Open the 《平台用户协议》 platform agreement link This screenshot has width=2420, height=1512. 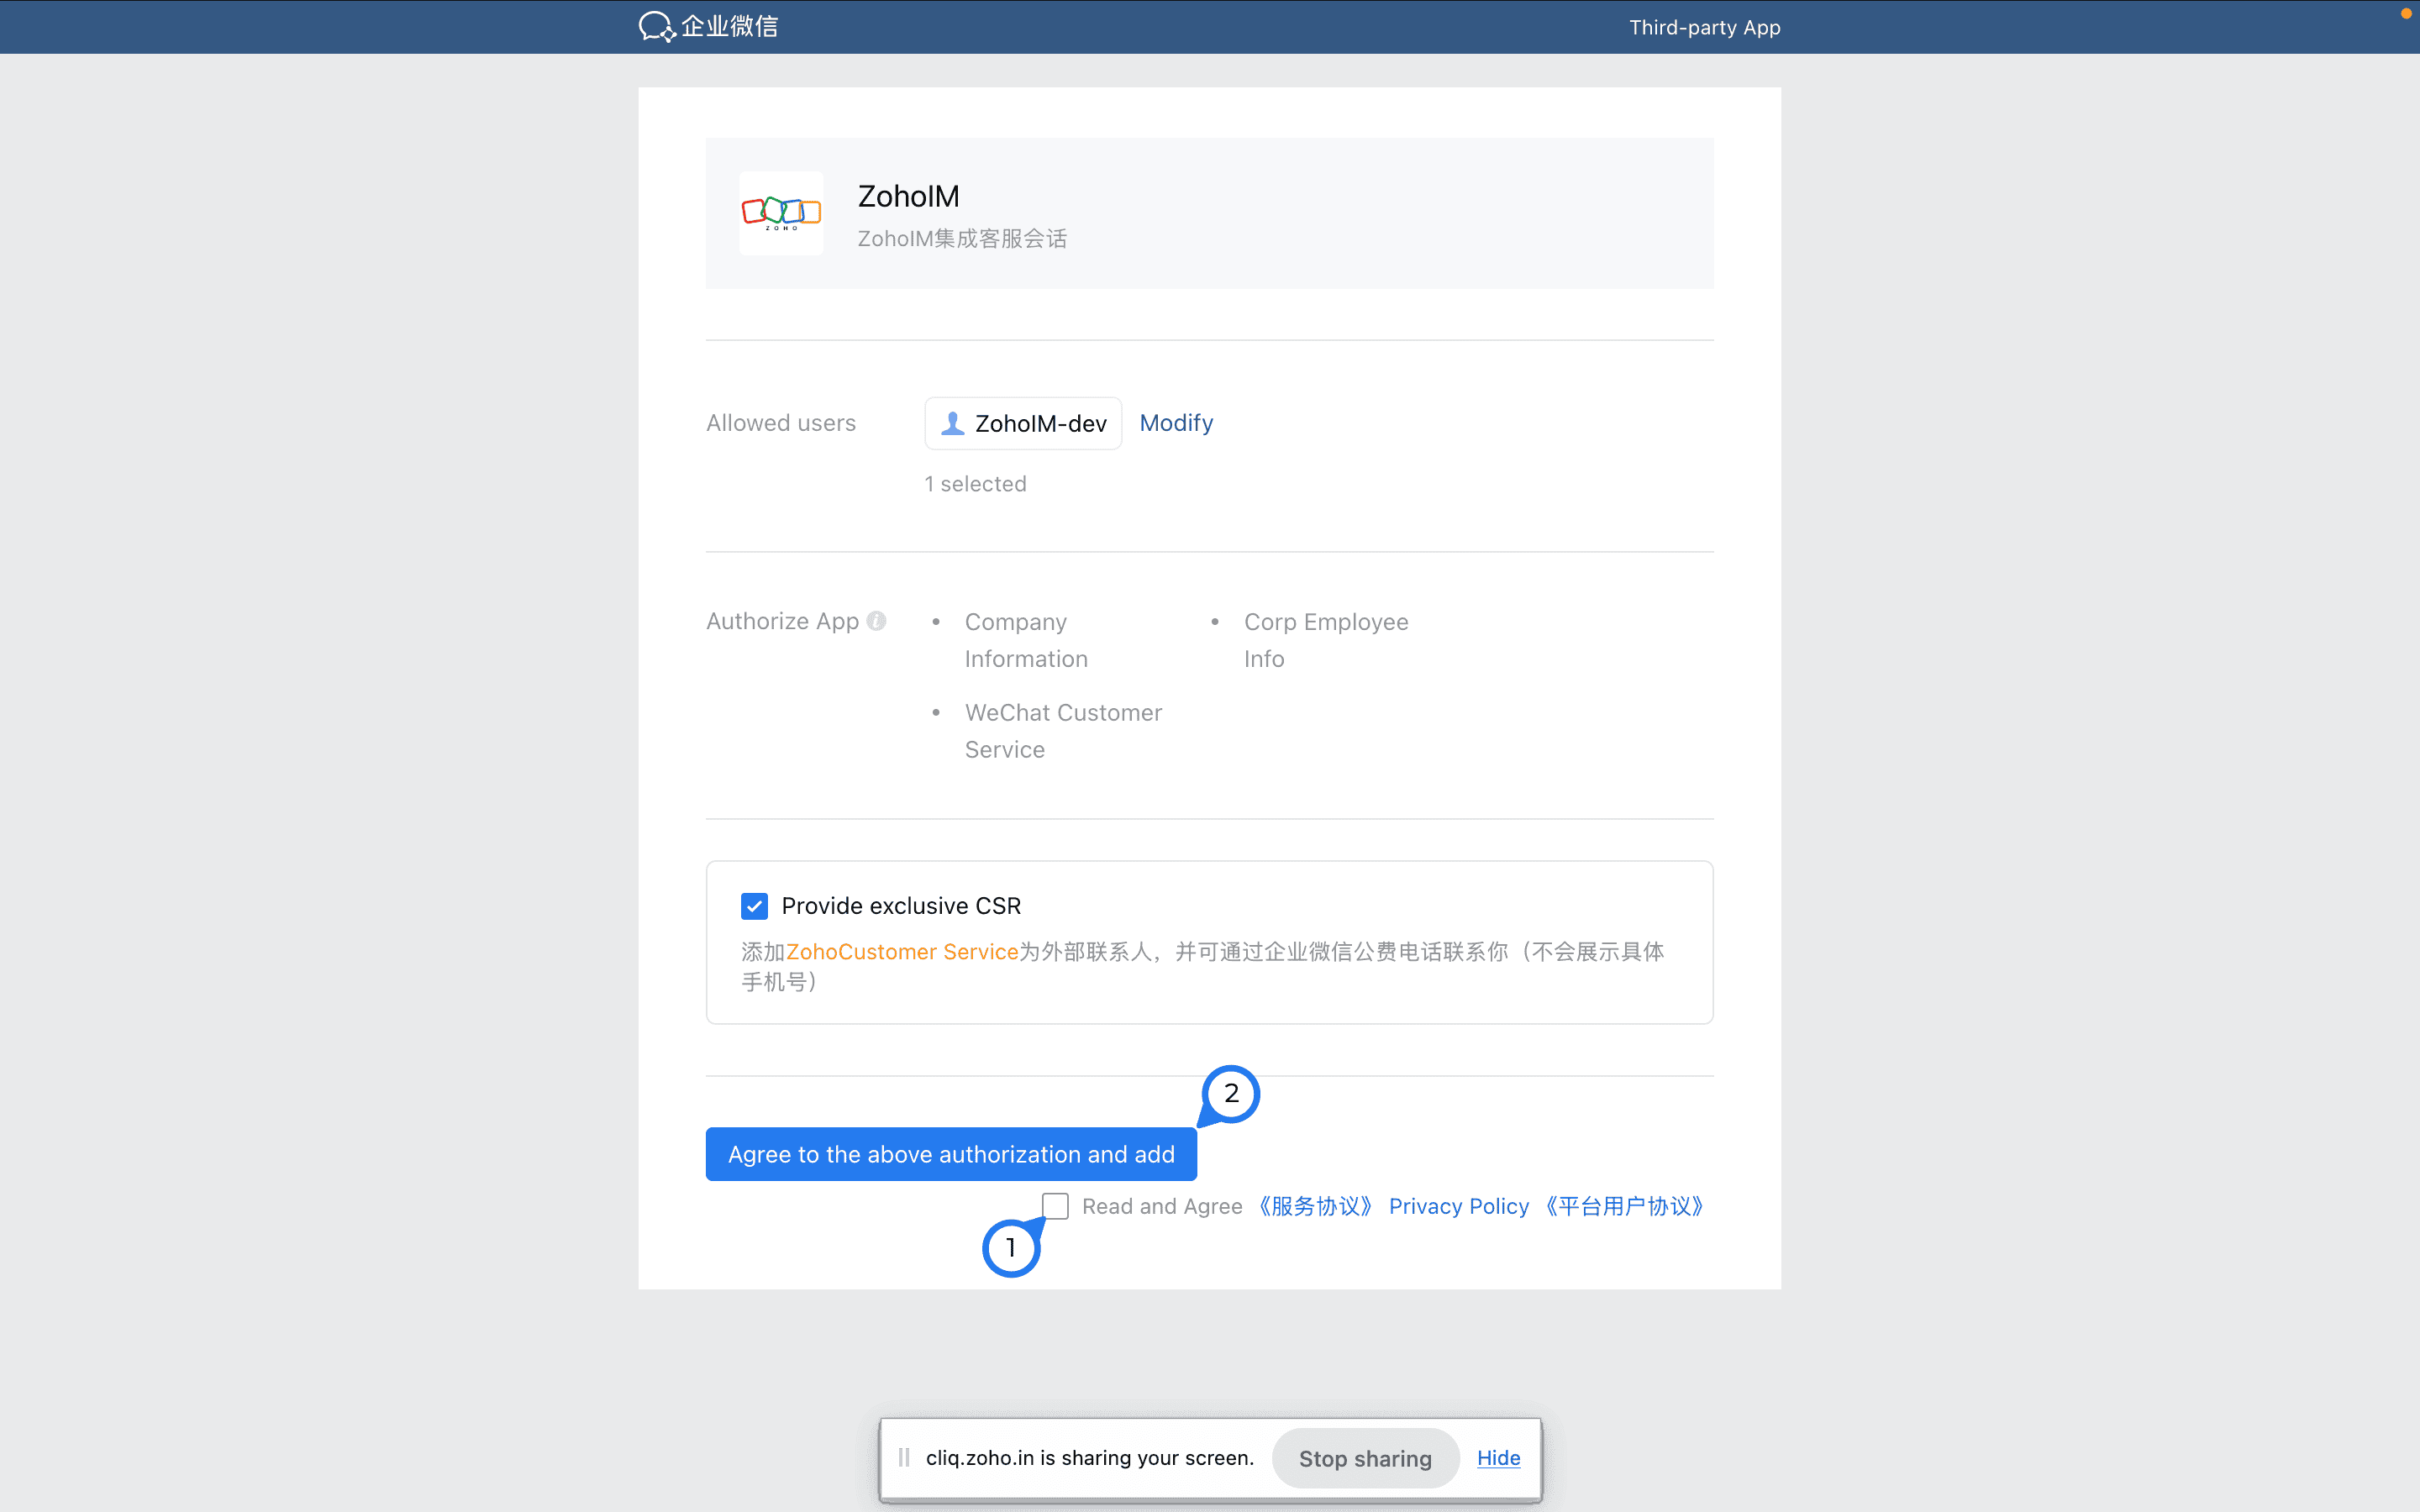pyautogui.click(x=1624, y=1206)
